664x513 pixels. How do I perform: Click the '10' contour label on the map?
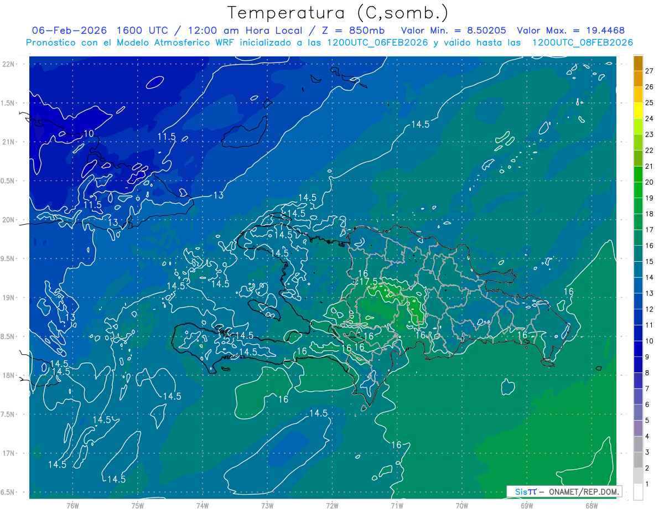point(89,134)
